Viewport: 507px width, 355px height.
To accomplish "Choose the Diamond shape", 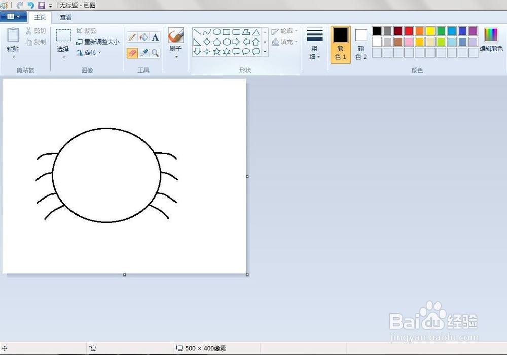I will click(x=207, y=42).
